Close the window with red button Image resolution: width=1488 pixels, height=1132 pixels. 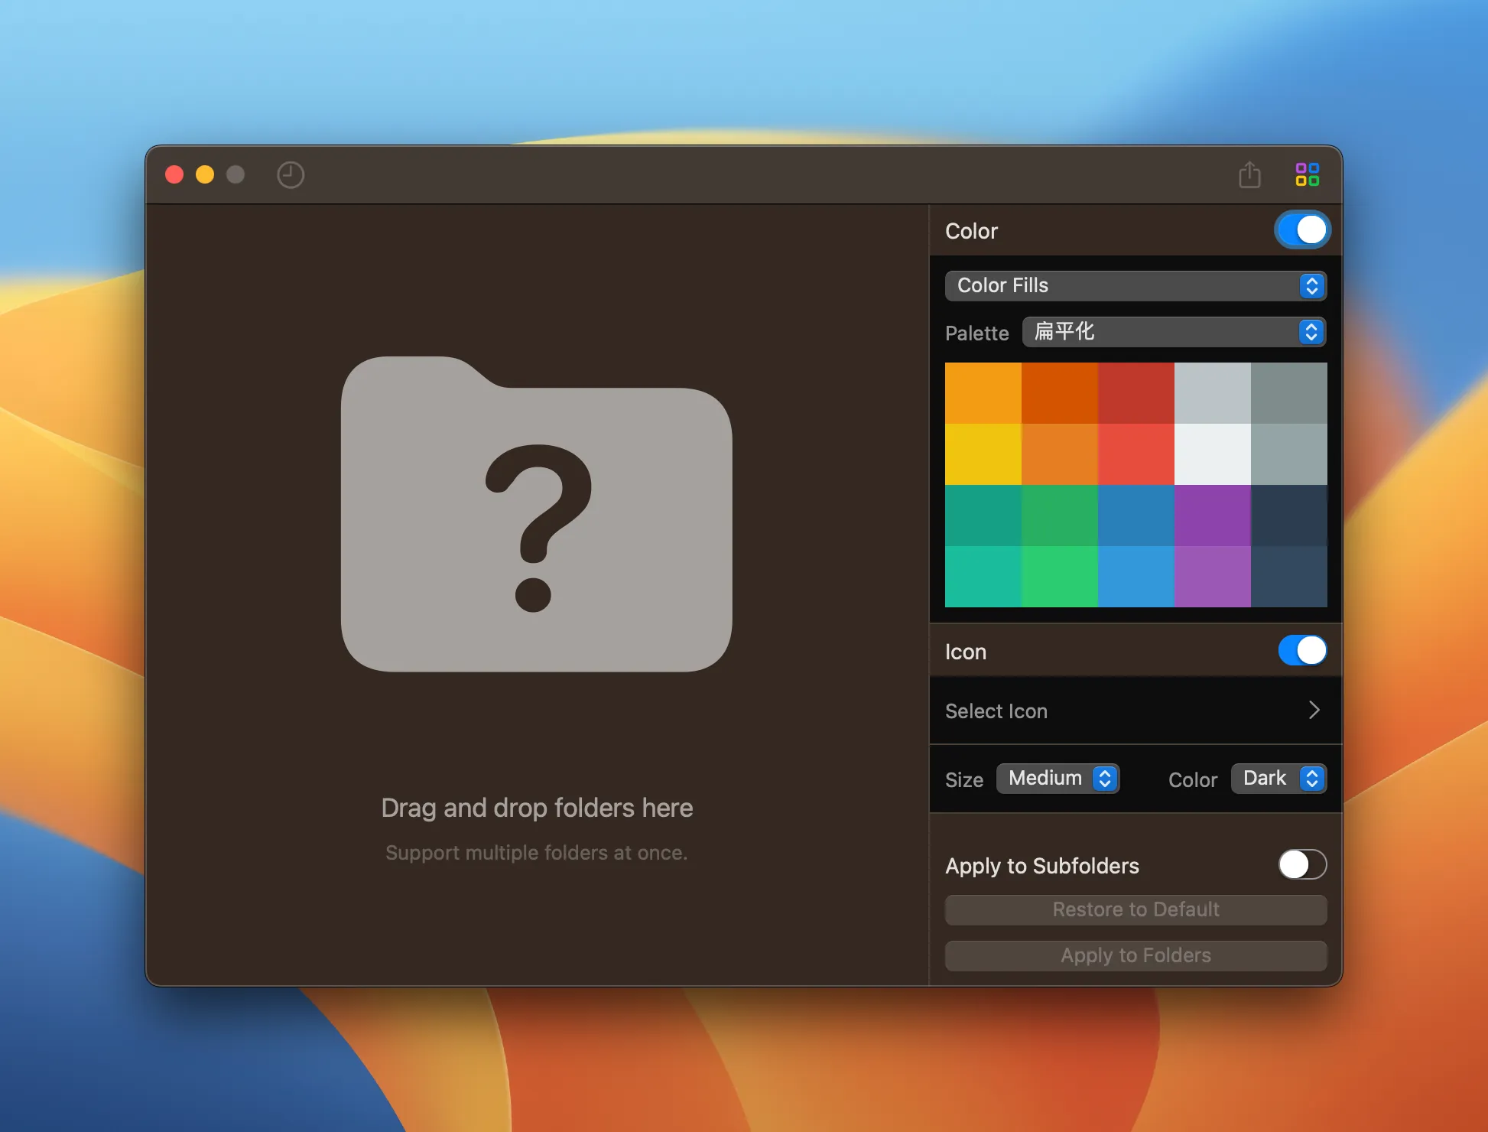(x=174, y=174)
